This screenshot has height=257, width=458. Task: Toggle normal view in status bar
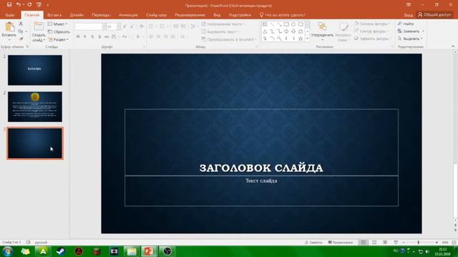pos(364,242)
